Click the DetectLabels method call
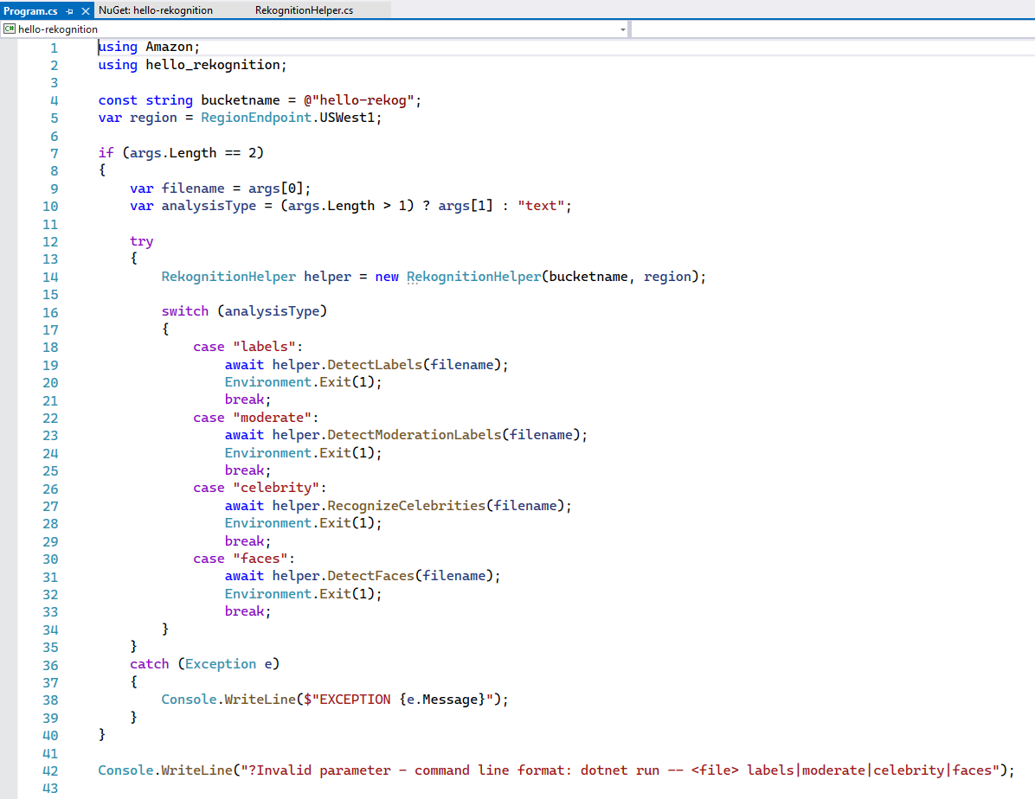 click(375, 365)
